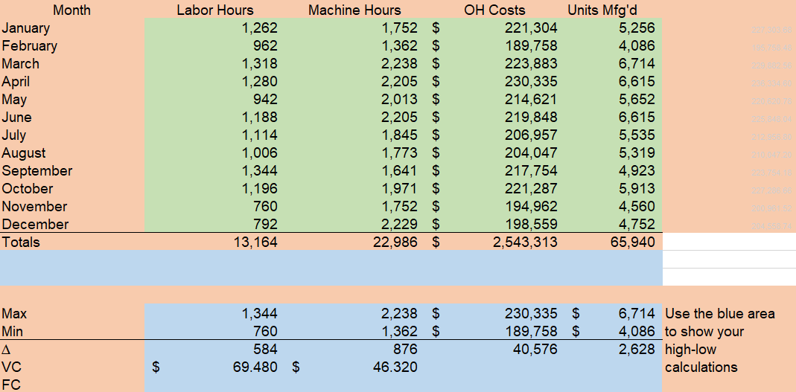Click the Min row label
This screenshot has height=392, width=796.
pyautogui.click(x=12, y=332)
